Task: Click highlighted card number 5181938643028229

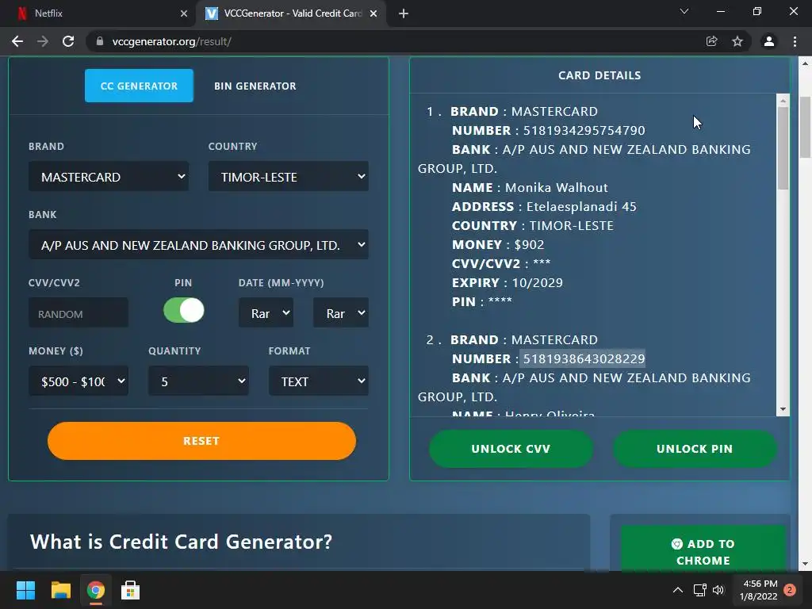Action: pyautogui.click(x=584, y=358)
